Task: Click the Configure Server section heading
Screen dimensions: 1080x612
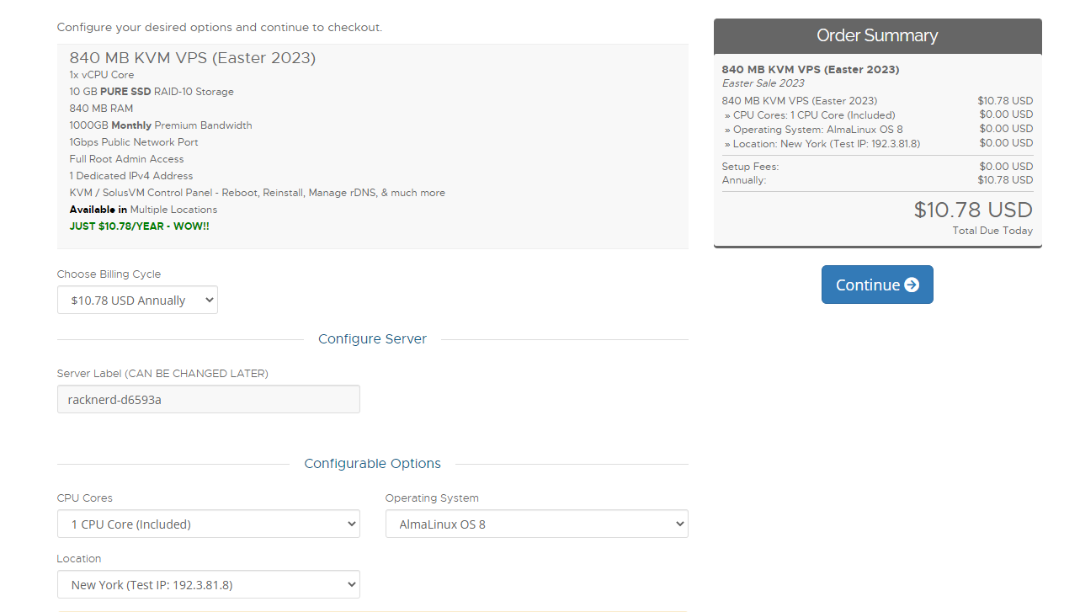Action: [372, 339]
